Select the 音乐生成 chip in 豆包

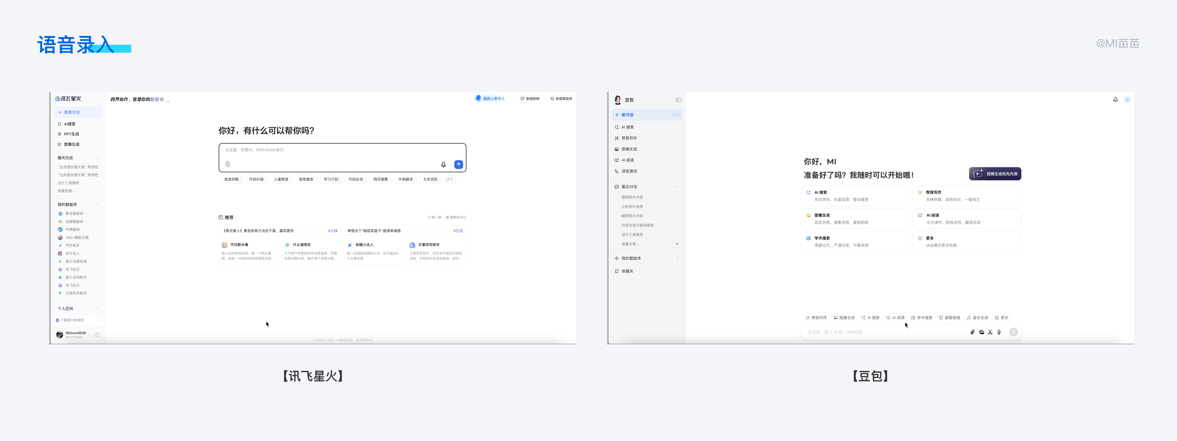977,318
